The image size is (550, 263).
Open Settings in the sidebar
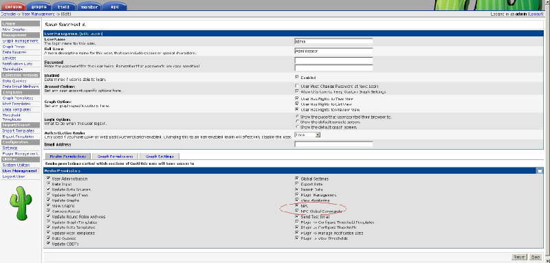pos(10,148)
